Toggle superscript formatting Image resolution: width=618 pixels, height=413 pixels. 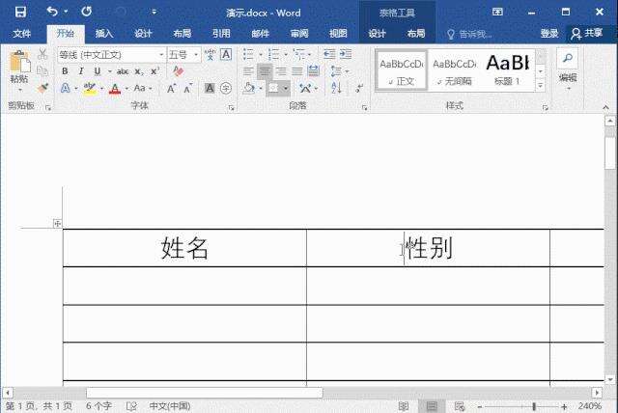pyautogui.click(x=154, y=71)
